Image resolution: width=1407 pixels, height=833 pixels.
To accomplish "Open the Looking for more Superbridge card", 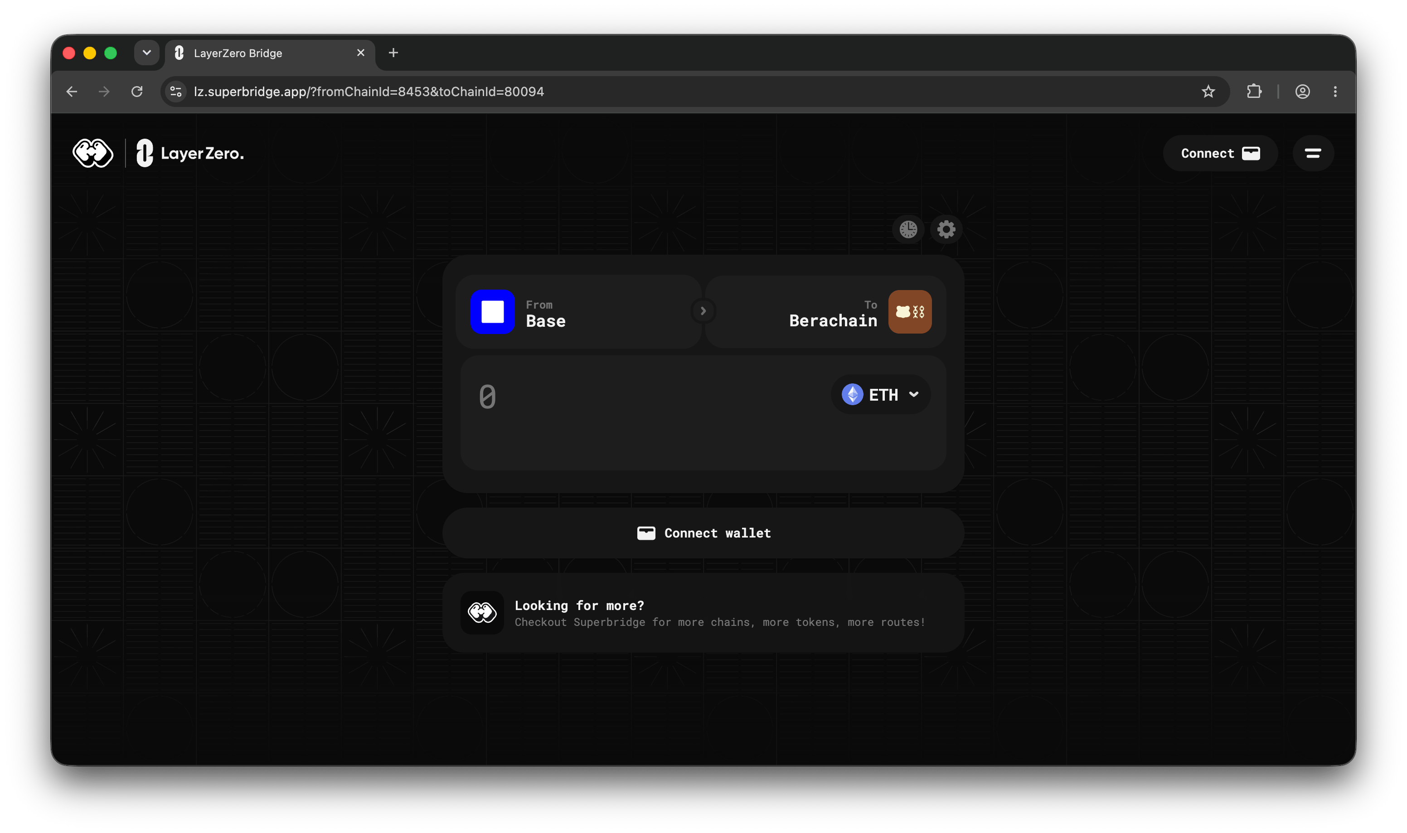I will 703,613.
